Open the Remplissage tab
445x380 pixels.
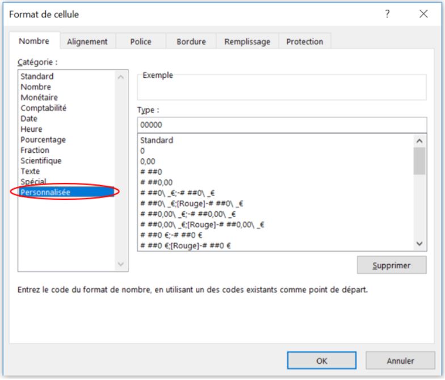tap(247, 41)
